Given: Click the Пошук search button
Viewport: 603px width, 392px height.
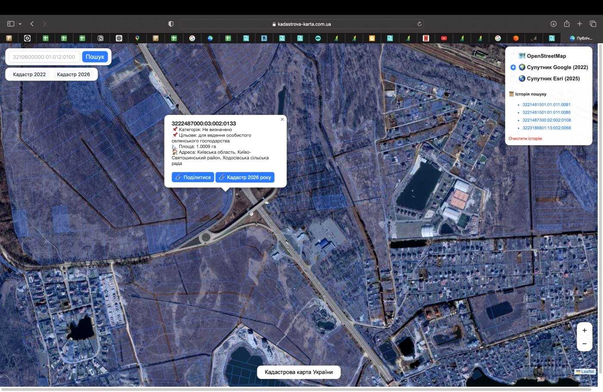Looking at the screenshot, I should [95, 56].
